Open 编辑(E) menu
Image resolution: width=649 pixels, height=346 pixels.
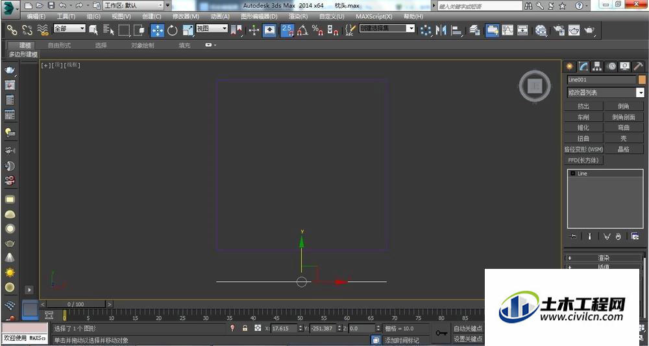tap(36, 17)
